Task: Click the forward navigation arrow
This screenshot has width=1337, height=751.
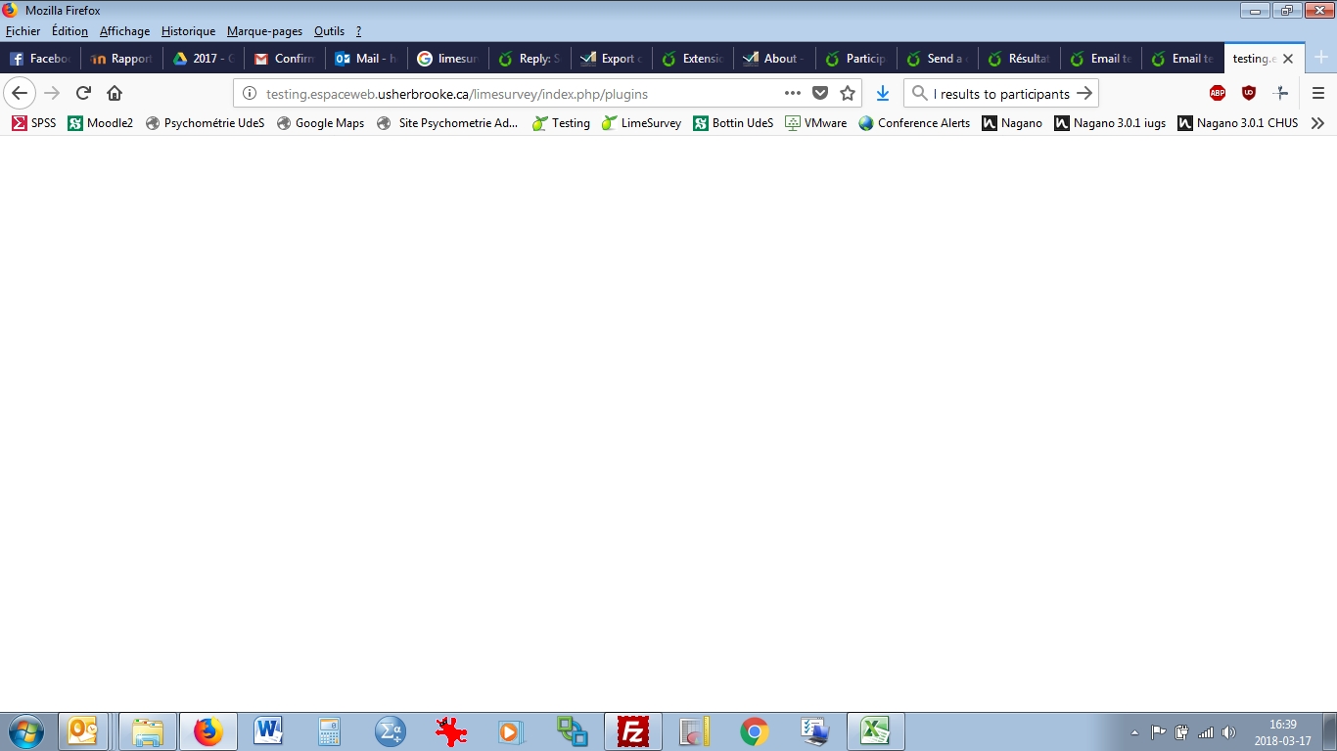Action: [x=52, y=93]
